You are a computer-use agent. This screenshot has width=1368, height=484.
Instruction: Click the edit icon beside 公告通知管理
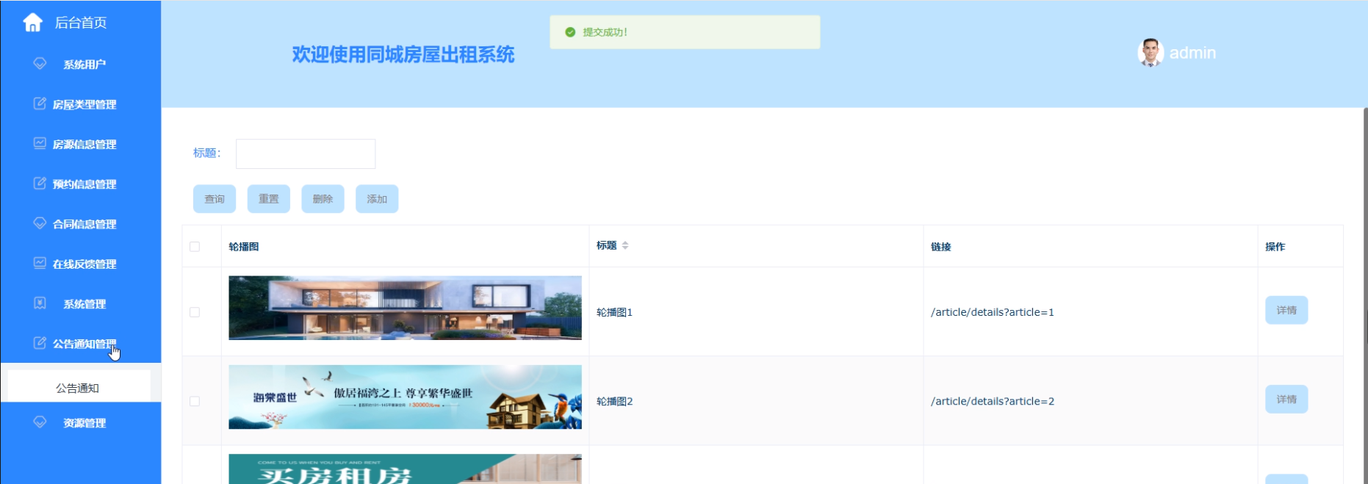40,343
